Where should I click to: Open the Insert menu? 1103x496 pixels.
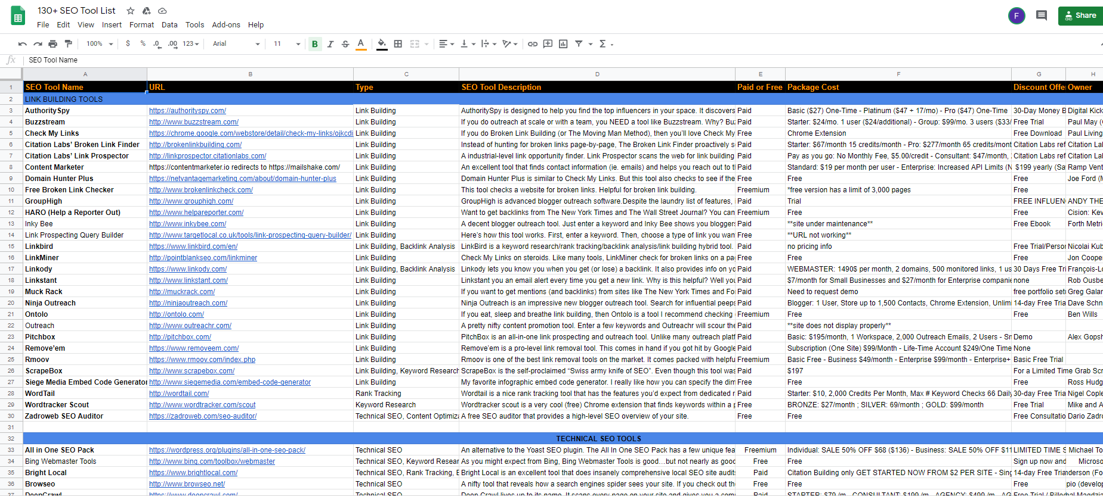pos(112,25)
